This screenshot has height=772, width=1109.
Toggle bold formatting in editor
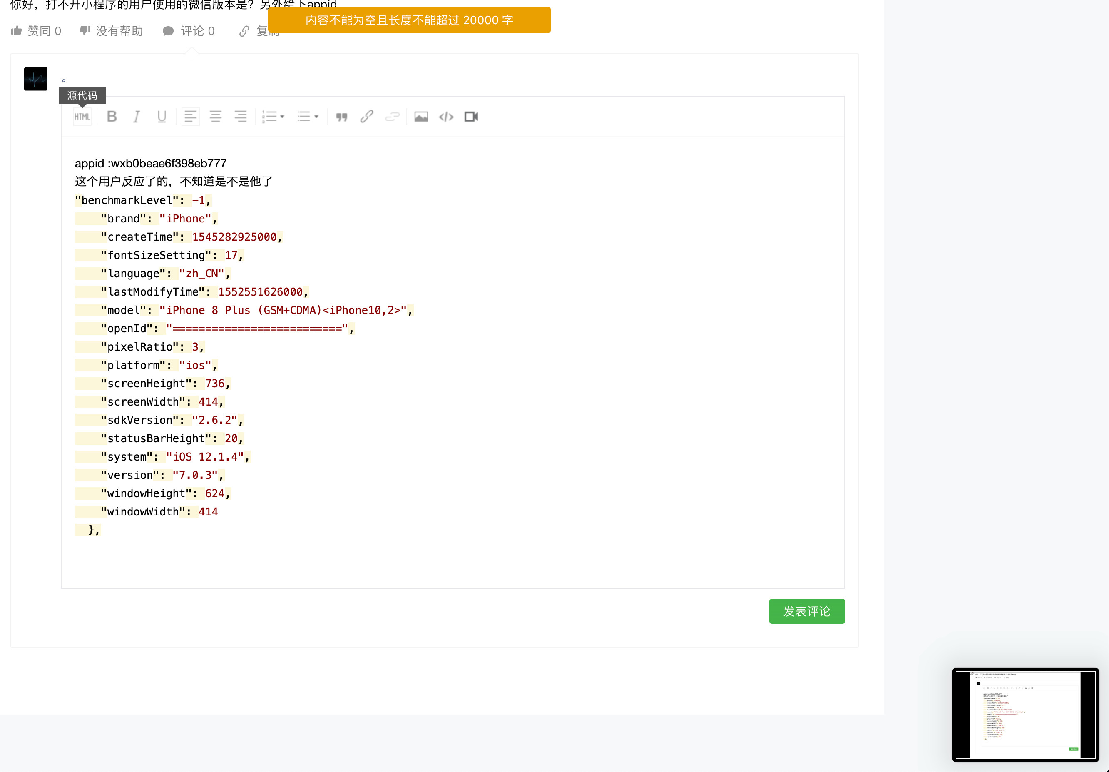112,117
